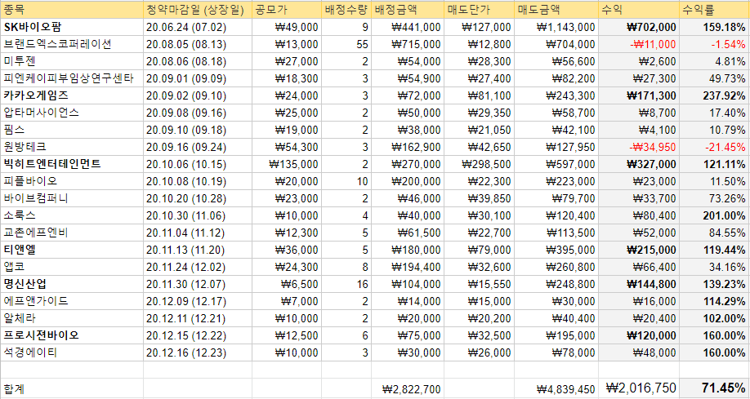Select the 종목 column header cell
Screen dimensions: 750x399
(72, 10)
